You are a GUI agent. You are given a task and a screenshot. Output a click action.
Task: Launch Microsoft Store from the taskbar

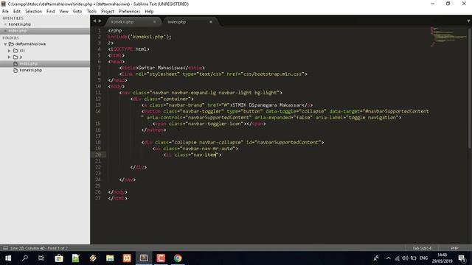59,258
